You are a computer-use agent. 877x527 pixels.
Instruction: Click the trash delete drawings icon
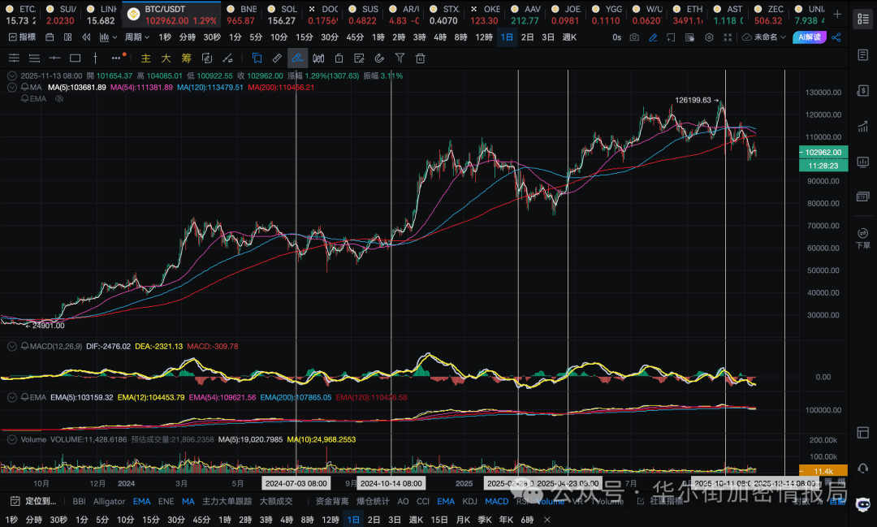tap(421, 58)
